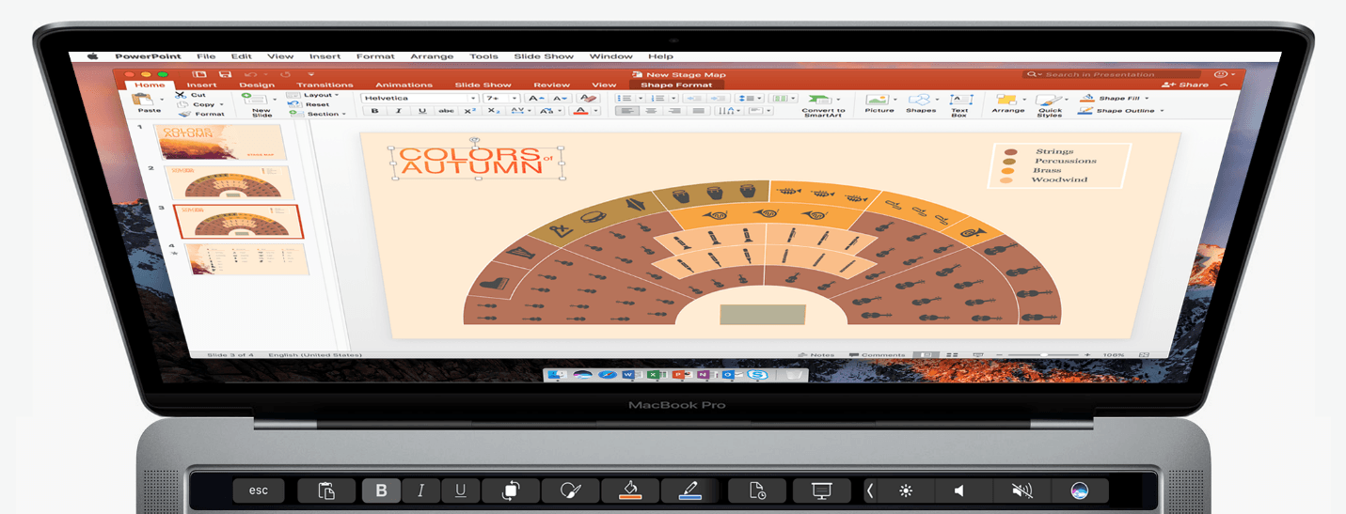1346x514 pixels.
Task: Open the Picture insert tool
Action: (x=877, y=100)
